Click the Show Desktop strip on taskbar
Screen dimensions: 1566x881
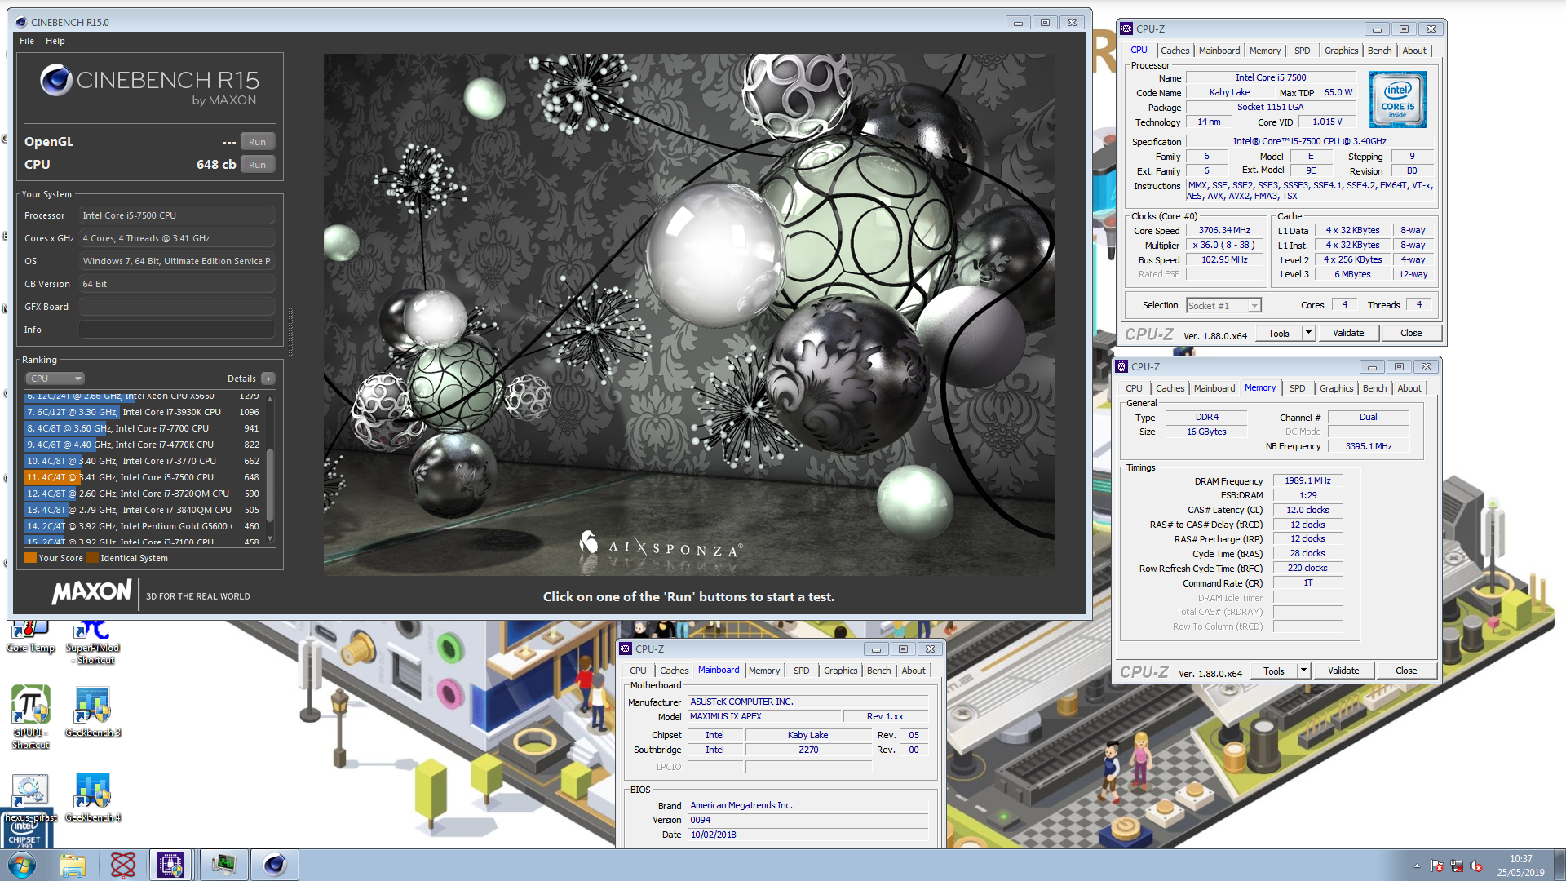(1560, 865)
